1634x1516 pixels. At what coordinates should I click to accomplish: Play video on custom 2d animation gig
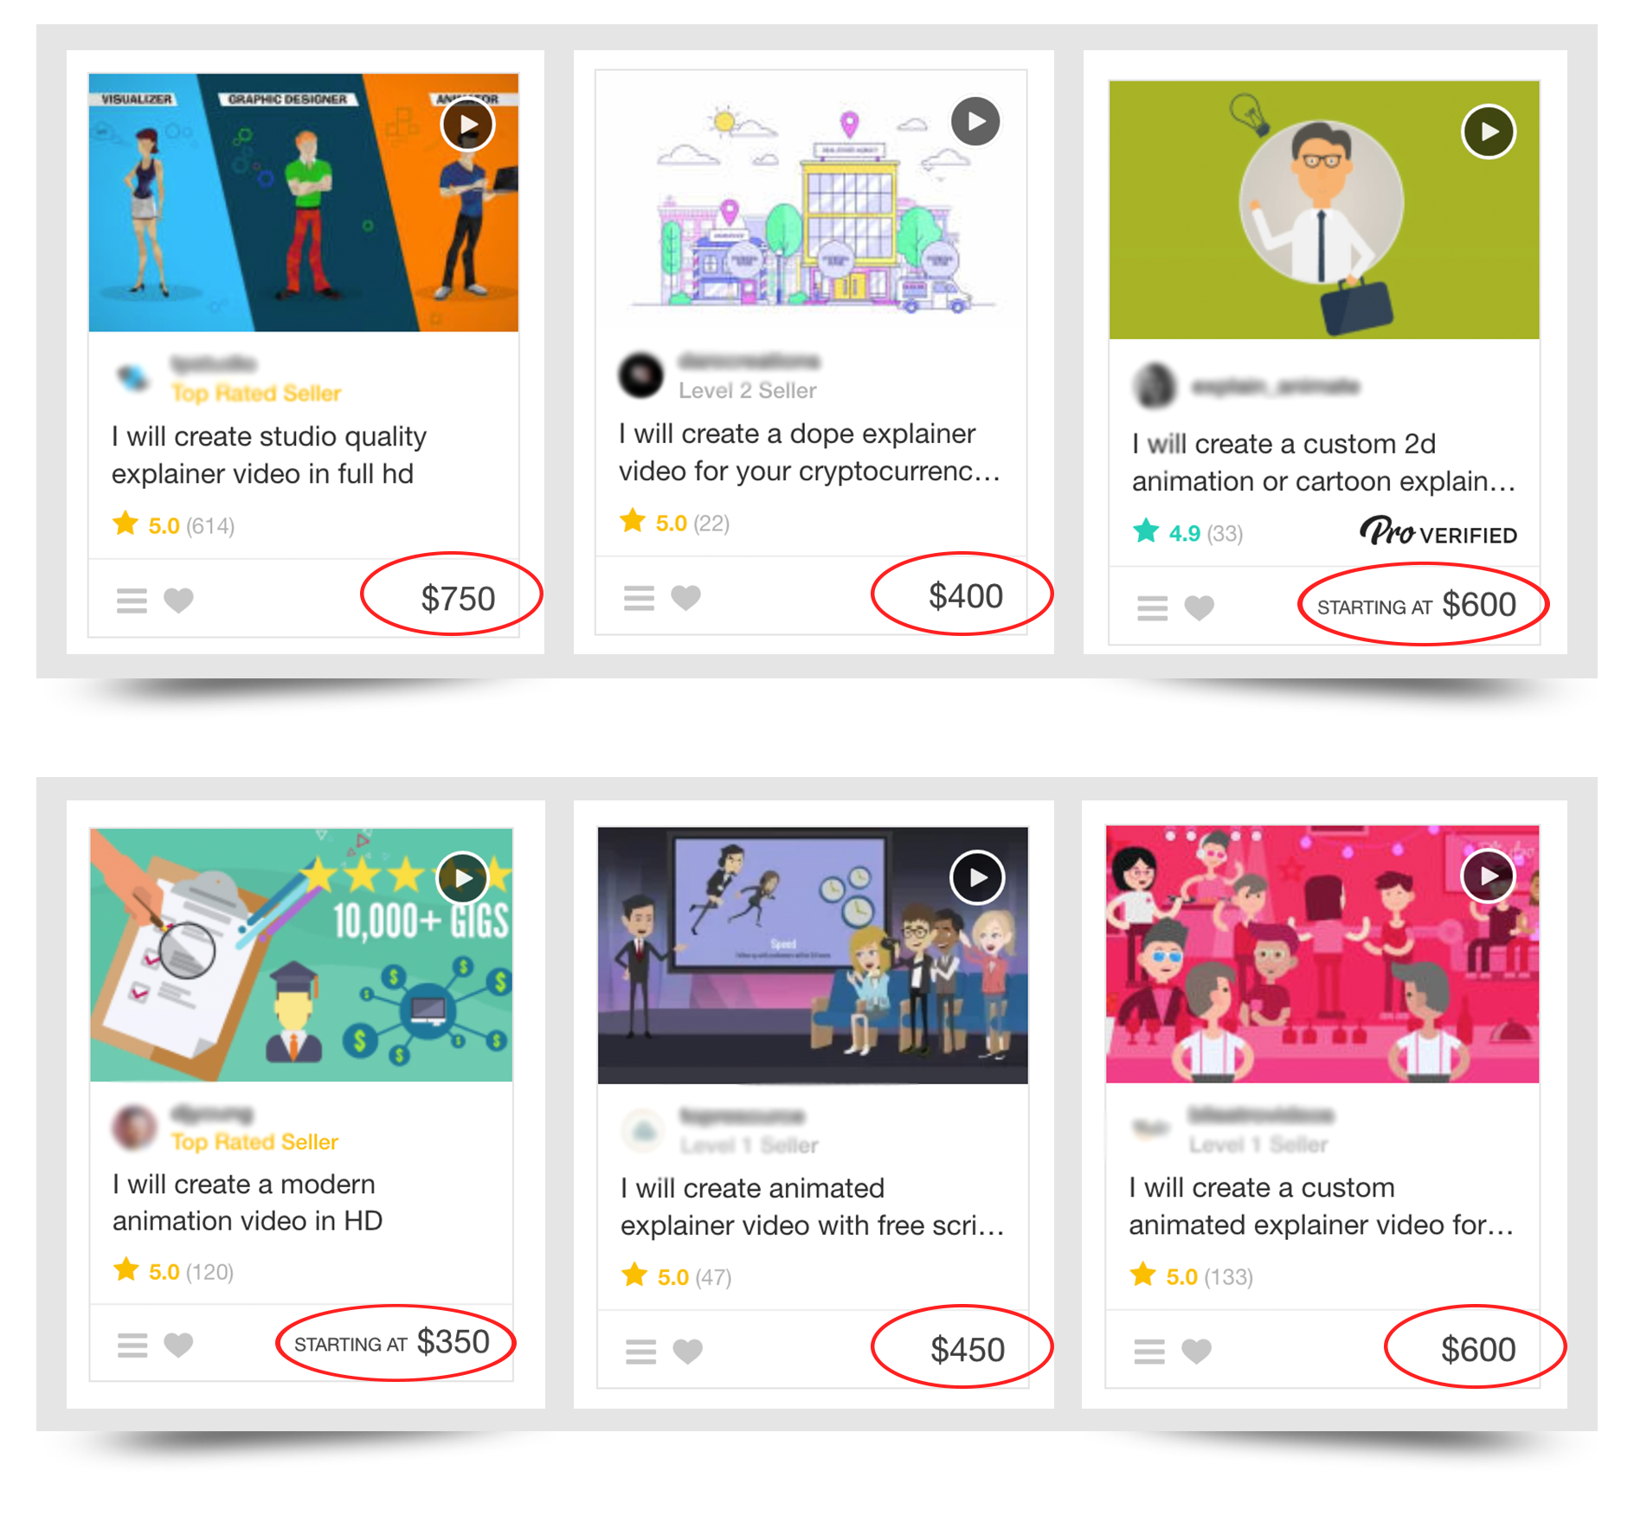pos(1489,132)
